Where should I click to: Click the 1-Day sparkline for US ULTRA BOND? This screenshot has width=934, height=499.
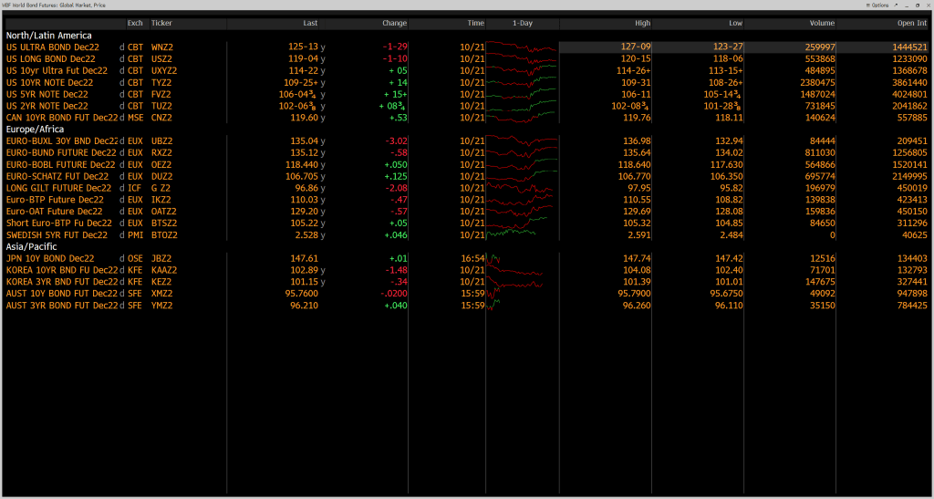(x=521, y=47)
